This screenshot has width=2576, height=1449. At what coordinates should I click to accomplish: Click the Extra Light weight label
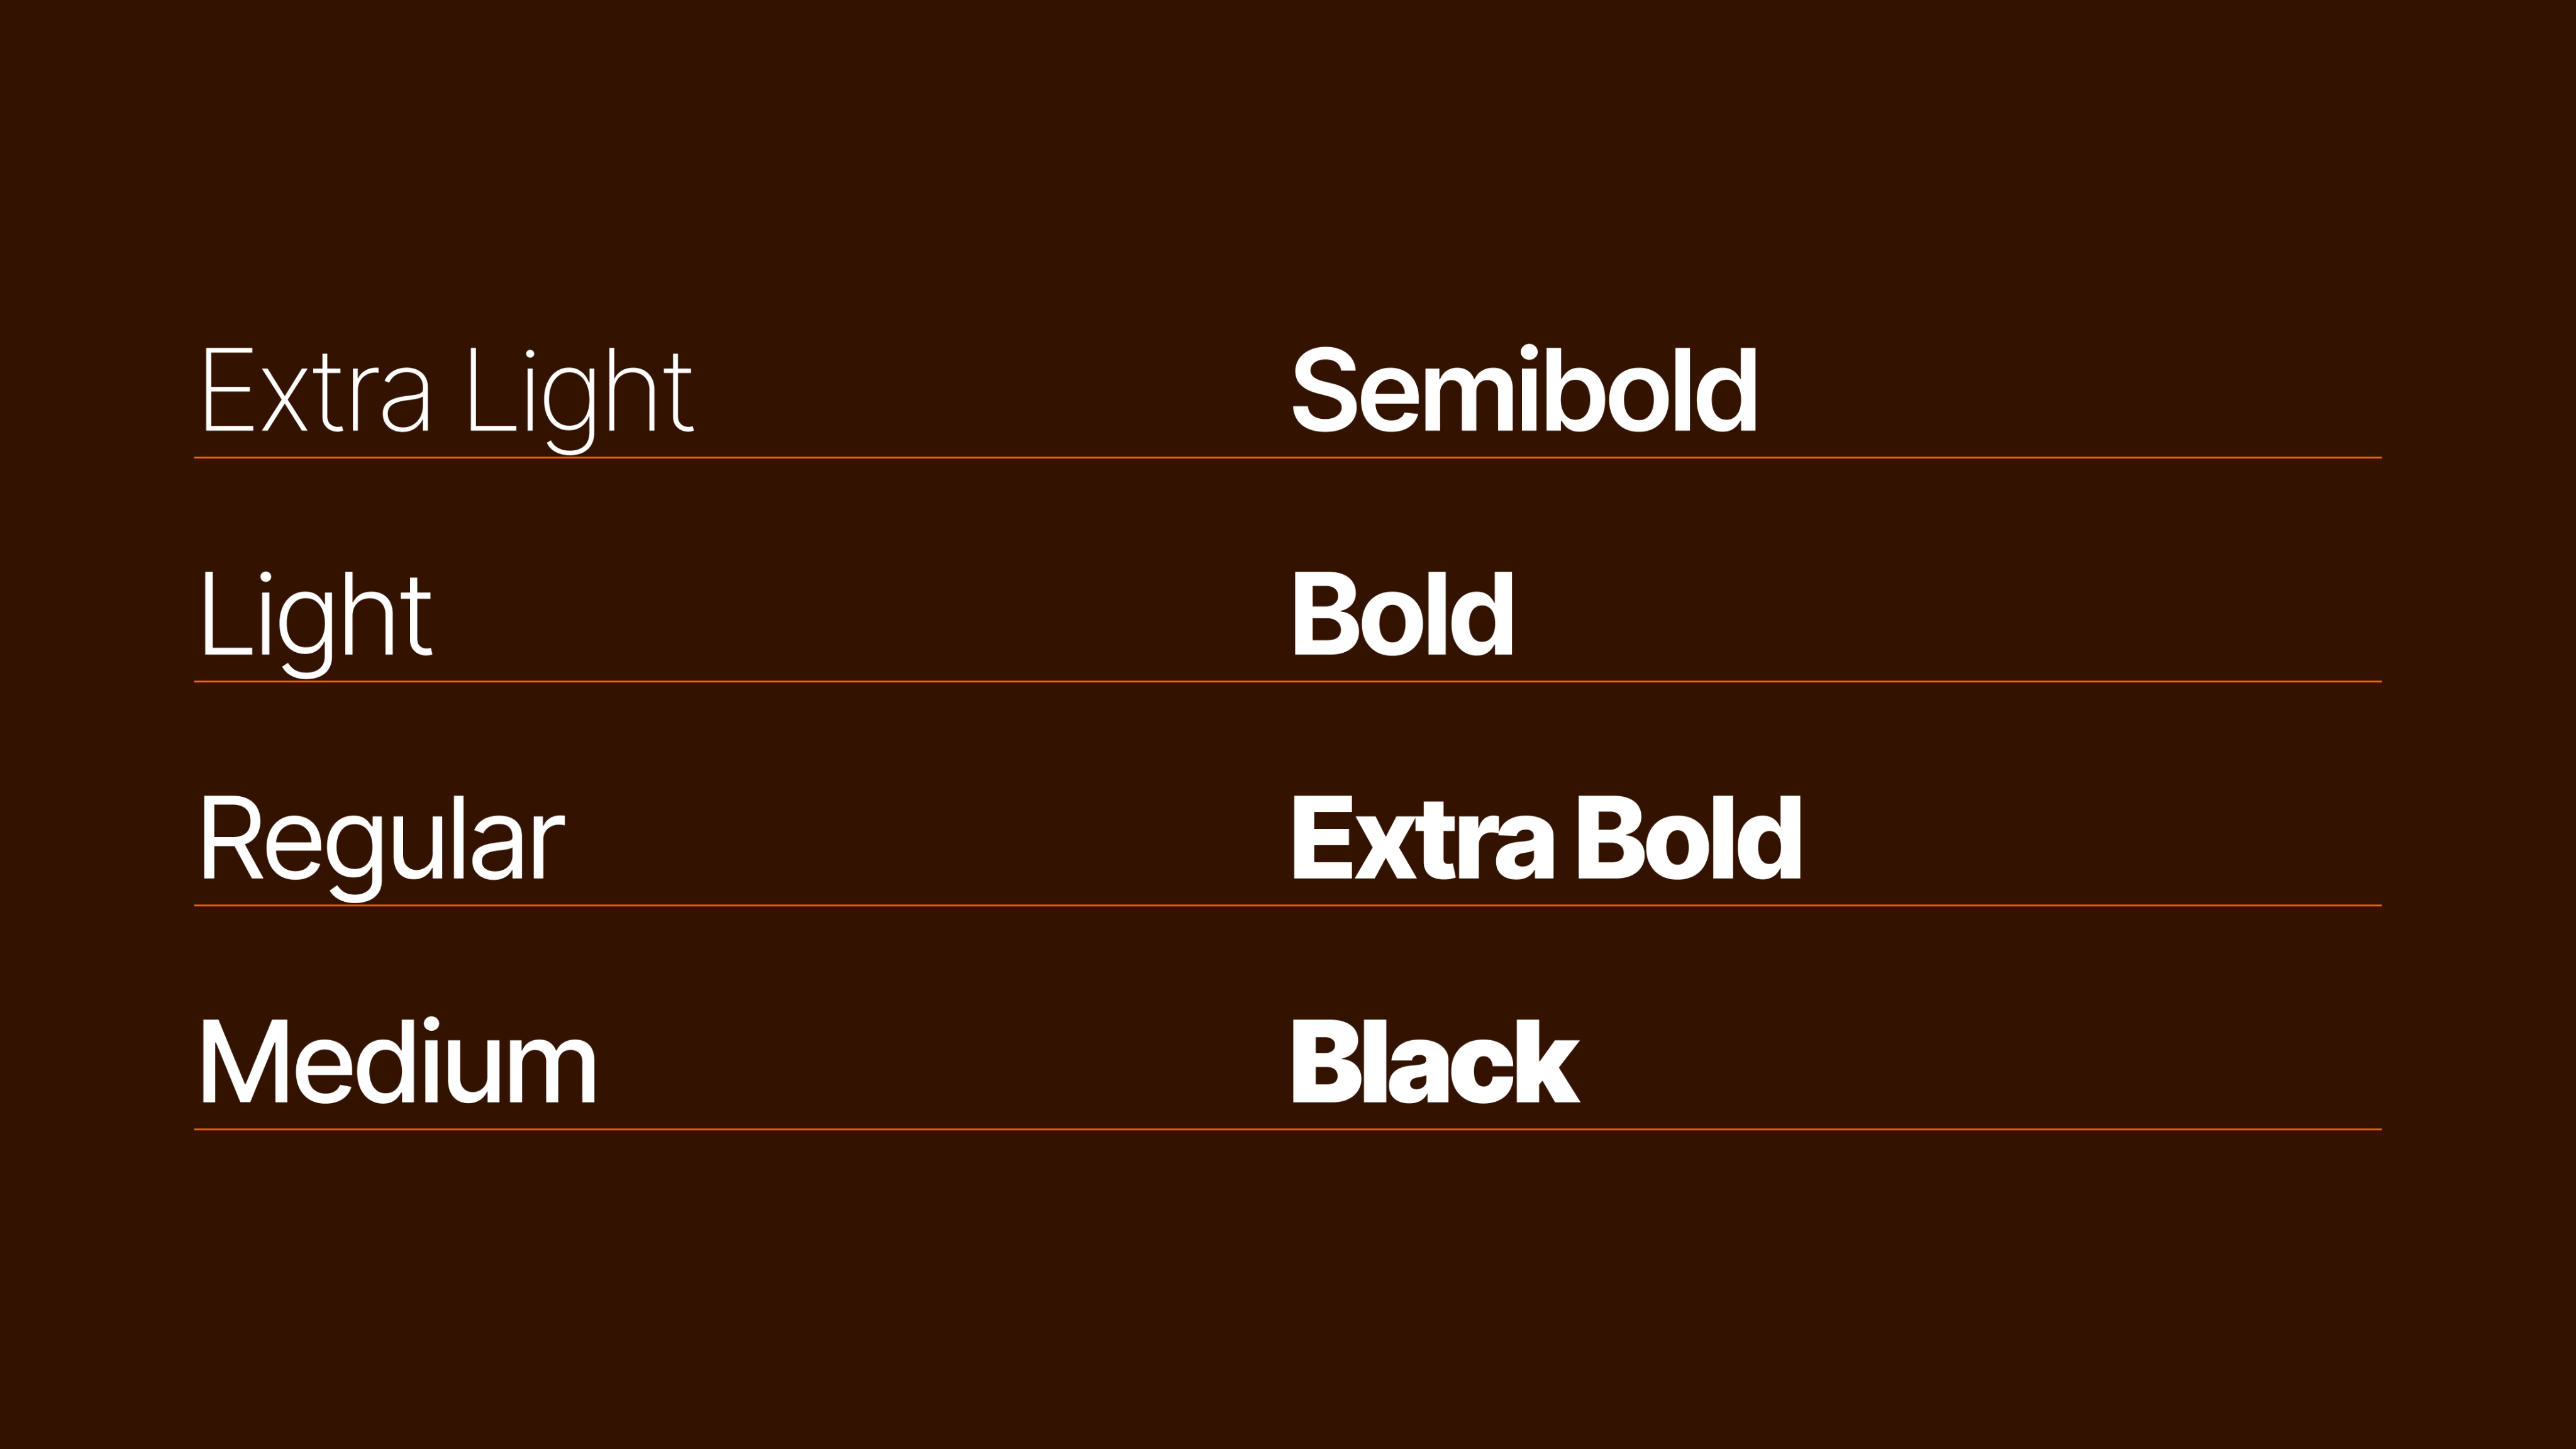[x=446, y=391]
